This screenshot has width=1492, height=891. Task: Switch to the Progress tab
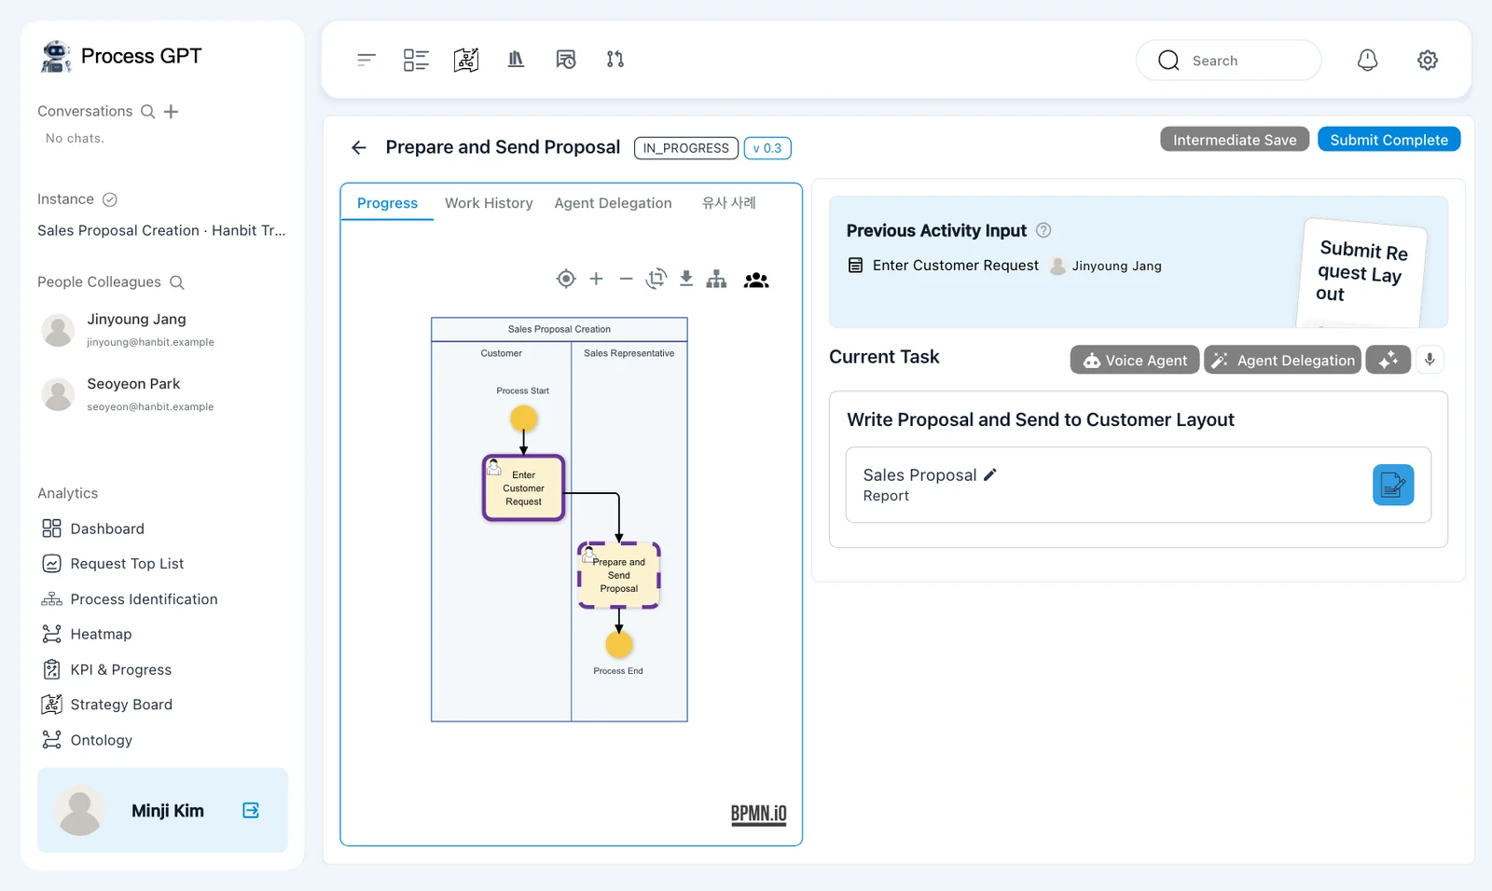pyautogui.click(x=387, y=203)
